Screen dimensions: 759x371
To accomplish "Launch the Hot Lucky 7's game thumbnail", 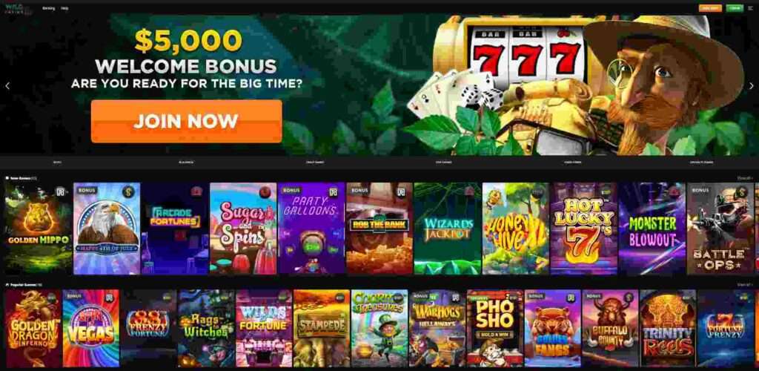I will coord(584,229).
